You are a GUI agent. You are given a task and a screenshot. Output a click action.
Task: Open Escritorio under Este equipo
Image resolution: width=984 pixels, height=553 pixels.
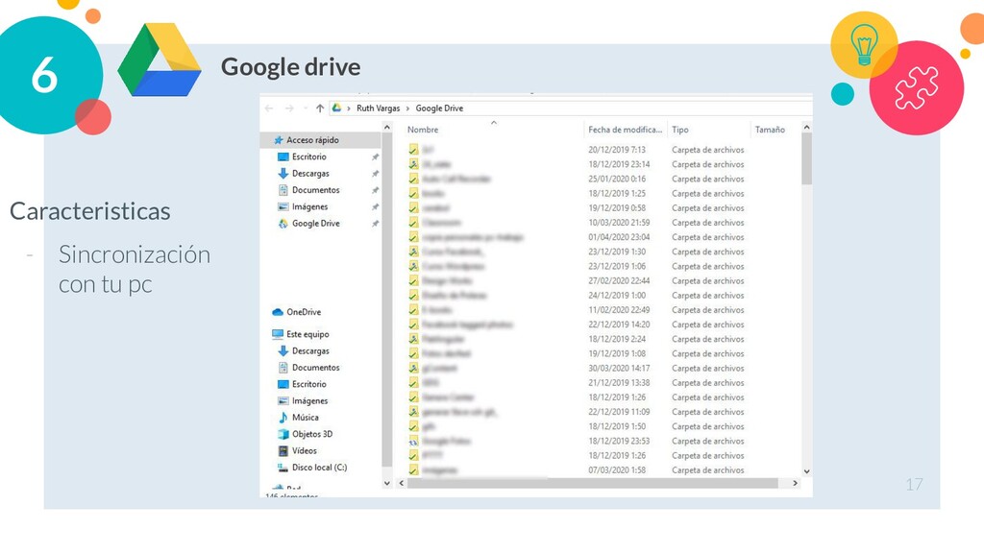click(x=308, y=384)
